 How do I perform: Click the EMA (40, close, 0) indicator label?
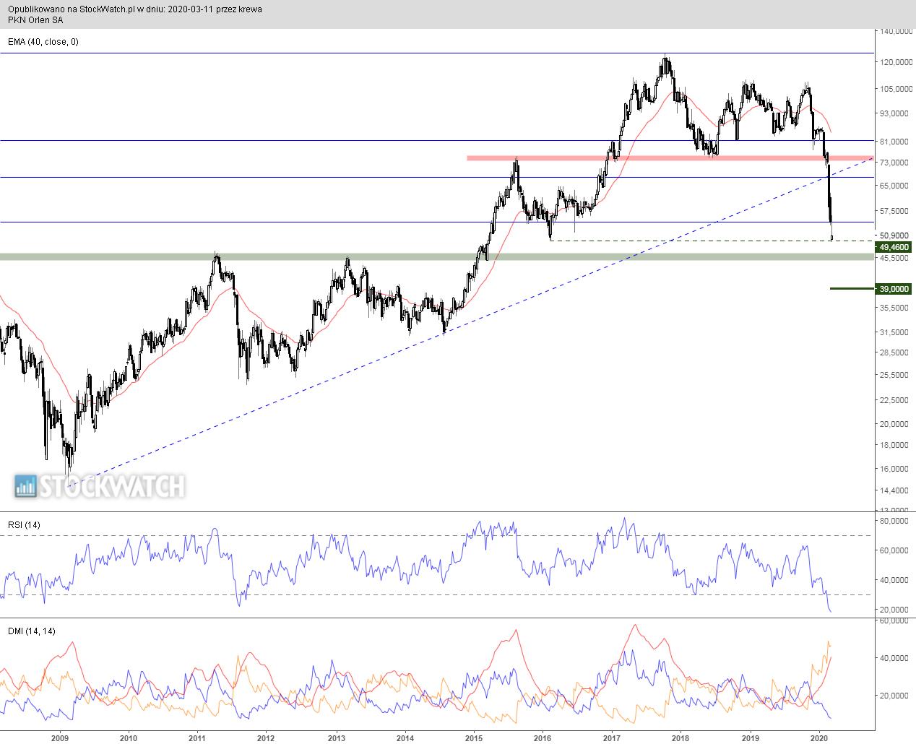click(43, 42)
